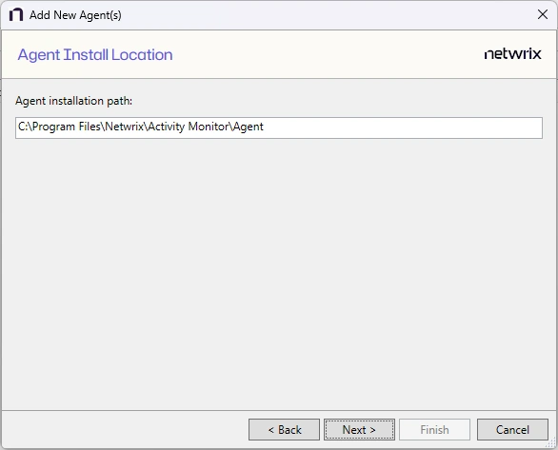
Task: Click the netwrix logo in header
Action: pos(513,54)
